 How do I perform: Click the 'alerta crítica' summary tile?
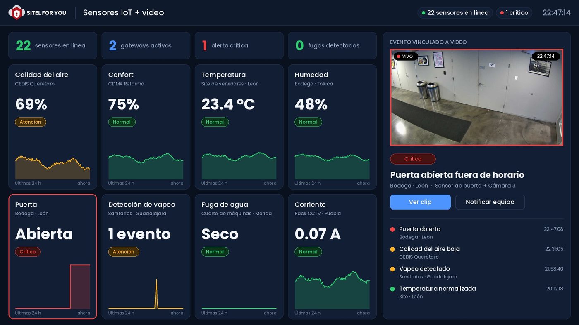239,46
